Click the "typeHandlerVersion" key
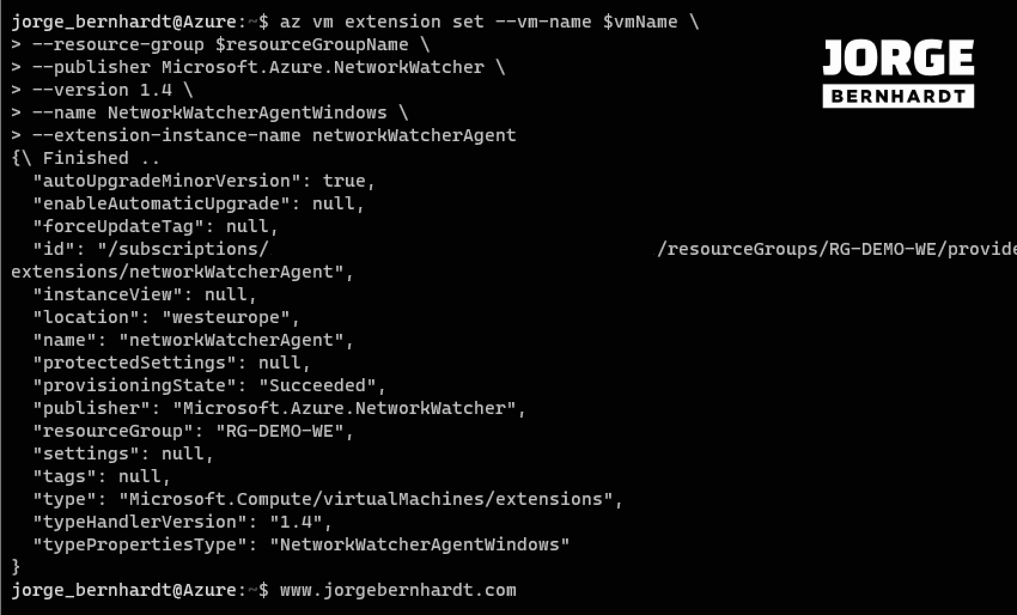The image size is (1017, 615). [139, 522]
